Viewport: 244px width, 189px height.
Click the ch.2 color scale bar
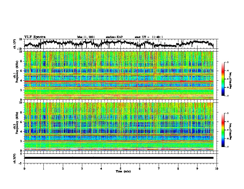(x=223, y=130)
